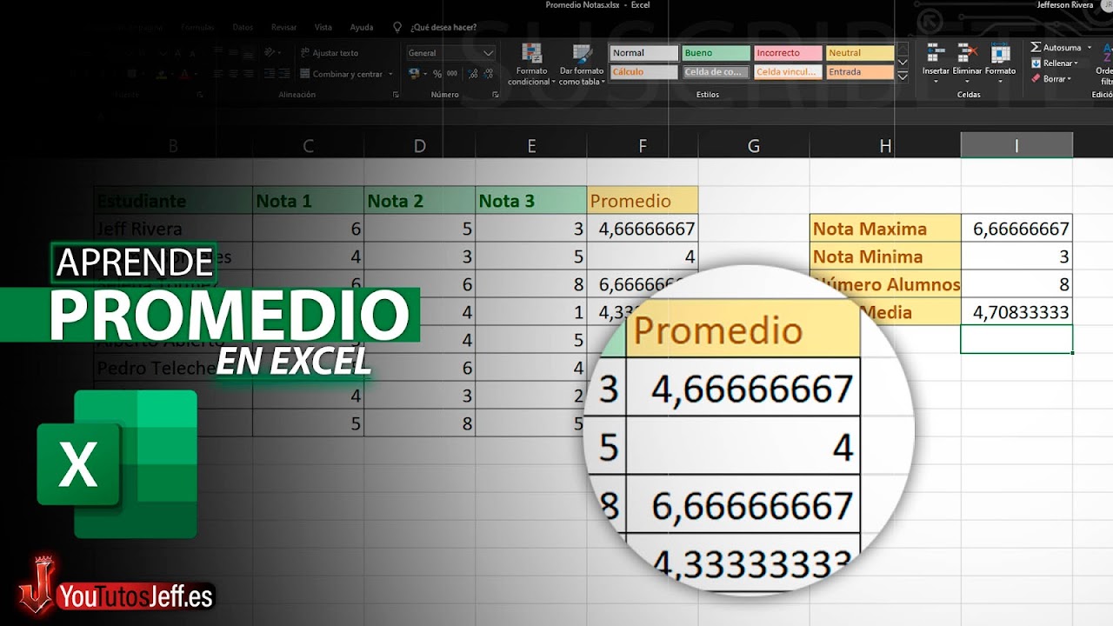Decrease decimal places
Screen dimensions: 1113x626
click(488, 74)
